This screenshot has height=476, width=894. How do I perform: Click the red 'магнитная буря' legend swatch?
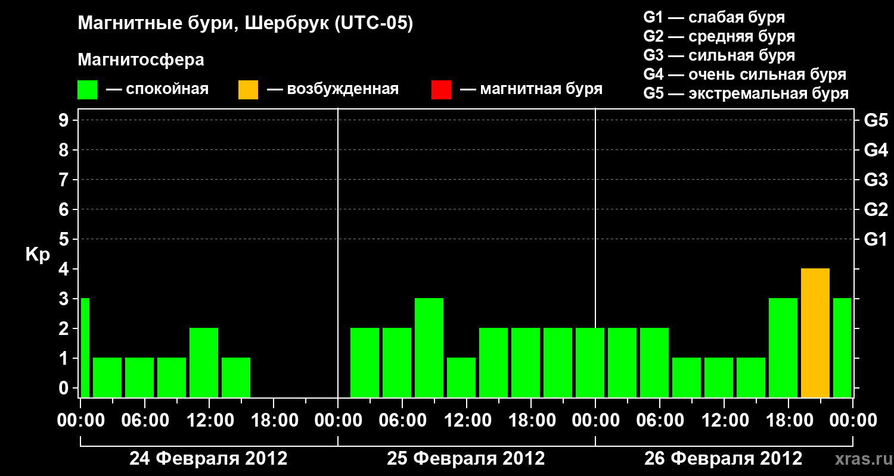coord(441,90)
